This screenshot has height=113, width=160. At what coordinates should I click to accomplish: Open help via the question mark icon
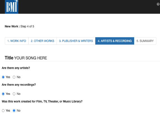tap(158, 4)
